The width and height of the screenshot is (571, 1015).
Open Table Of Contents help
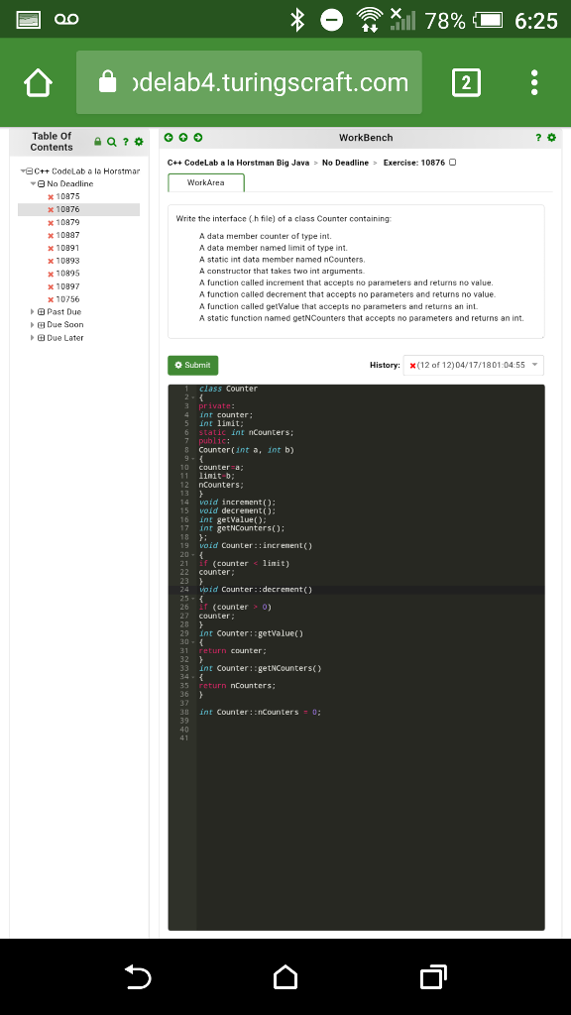(126, 140)
